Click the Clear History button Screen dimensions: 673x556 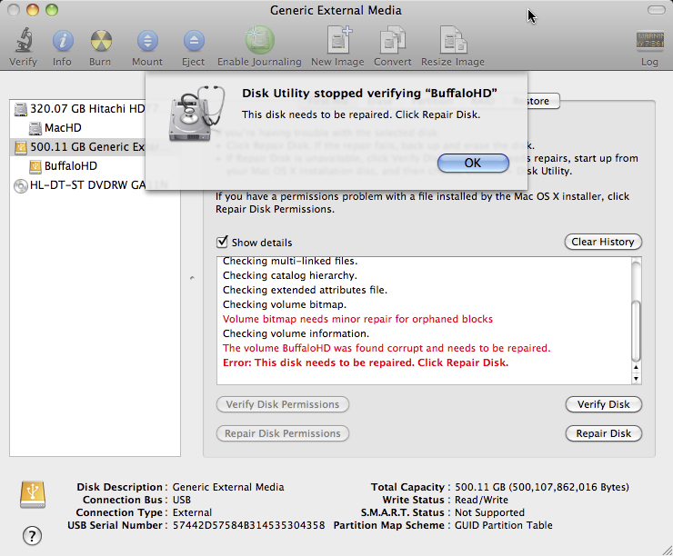click(x=603, y=242)
